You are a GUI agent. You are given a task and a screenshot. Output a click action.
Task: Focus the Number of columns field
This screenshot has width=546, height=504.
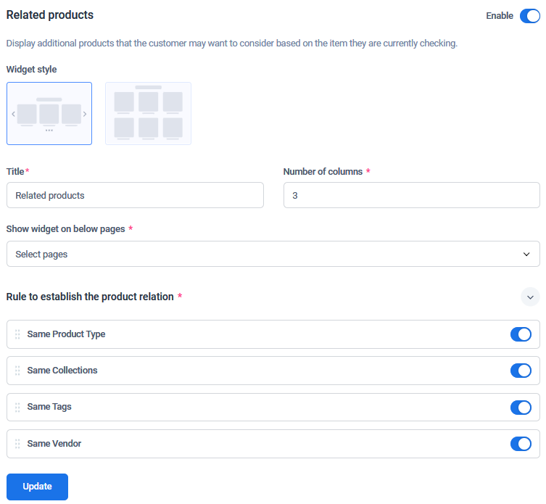pyautogui.click(x=411, y=195)
